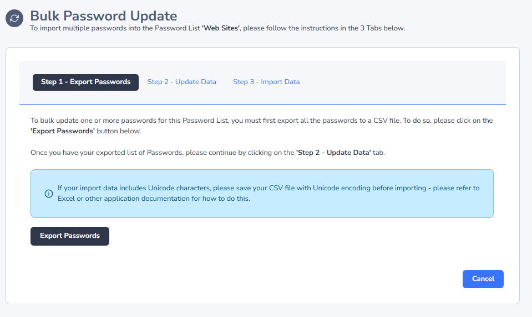Click the info icon in the blue notice
The height and width of the screenshot is (317, 532).
(x=48, y=194)
